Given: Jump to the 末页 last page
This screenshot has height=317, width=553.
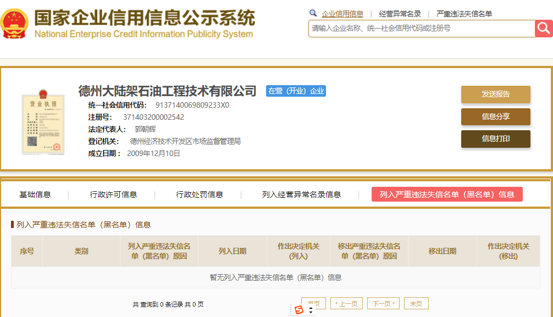Looking at the screenshot, I should point(416,303).
